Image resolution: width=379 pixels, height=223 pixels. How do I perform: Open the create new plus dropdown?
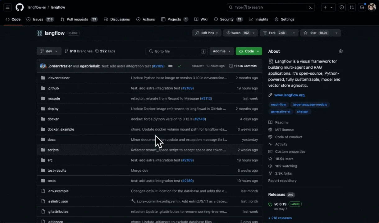point(328,7)
